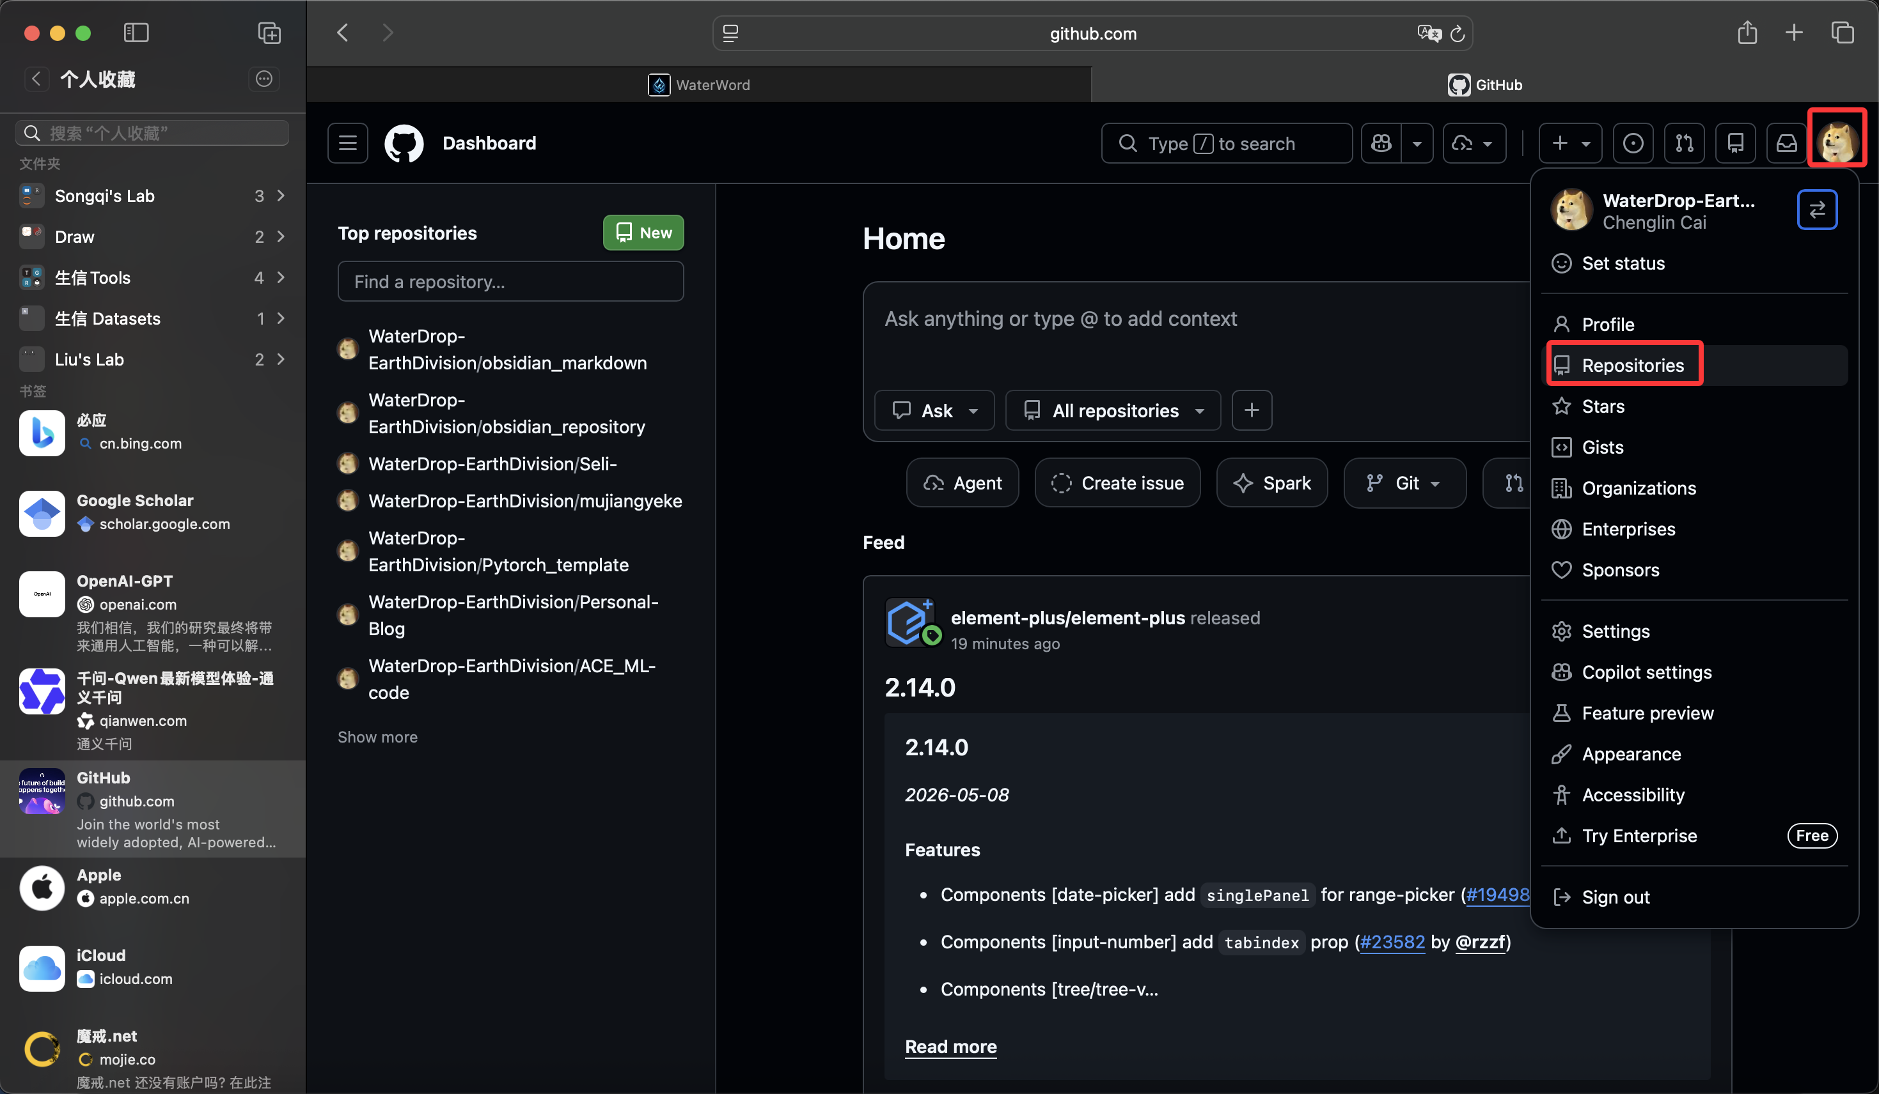Click the Create issue button
1879x1094 pixels.
1118,483
